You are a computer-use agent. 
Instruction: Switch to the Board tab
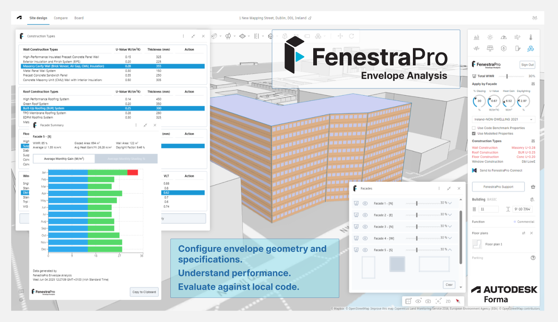pyautogui.click(x=79, y=18)
